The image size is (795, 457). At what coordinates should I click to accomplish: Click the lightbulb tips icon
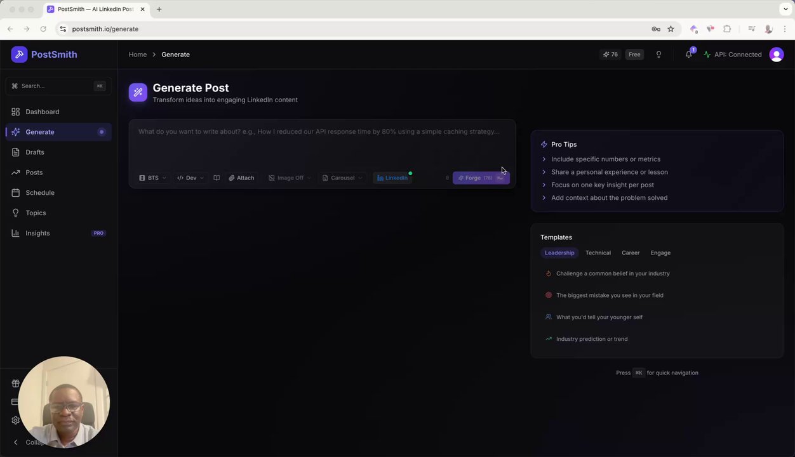658,55
